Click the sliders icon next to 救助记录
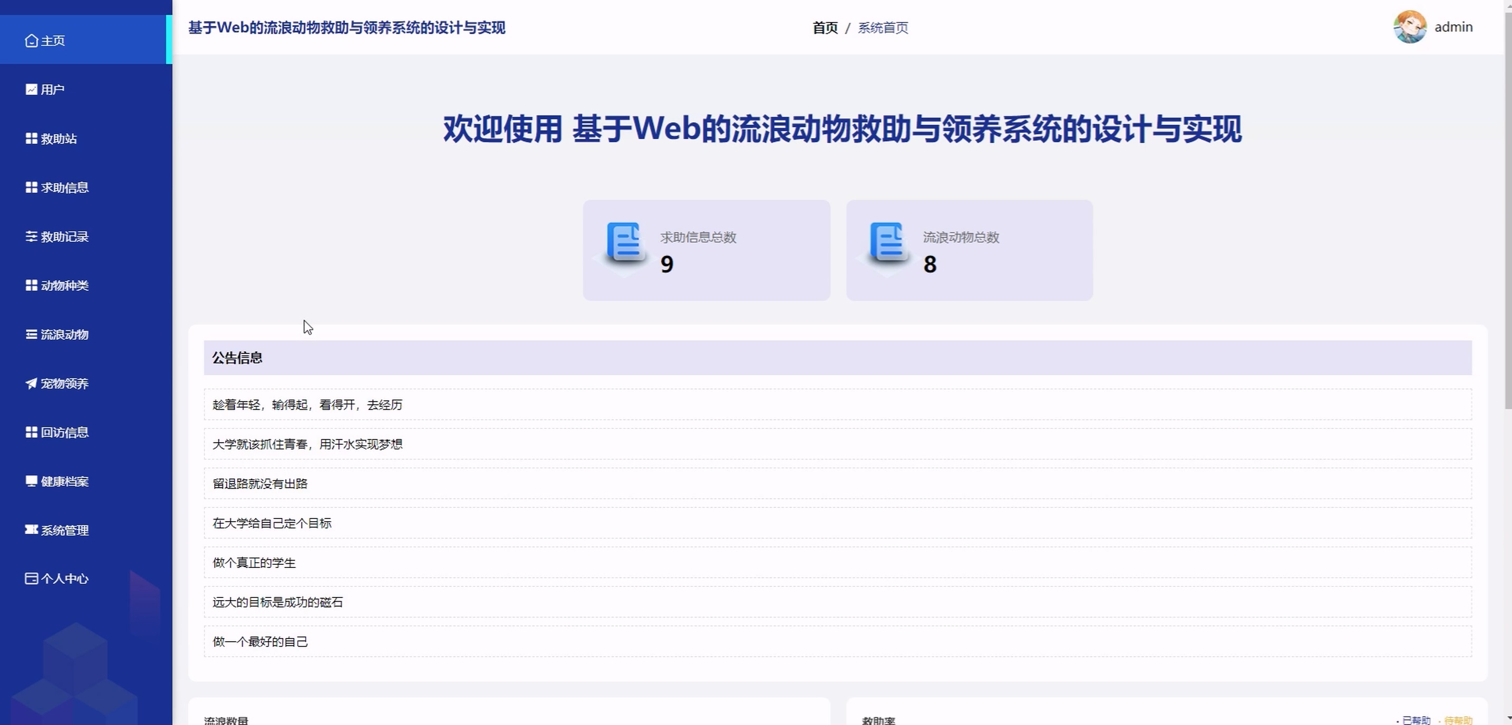The width and height of the screenshot is (1512, 725). [31, 237]
